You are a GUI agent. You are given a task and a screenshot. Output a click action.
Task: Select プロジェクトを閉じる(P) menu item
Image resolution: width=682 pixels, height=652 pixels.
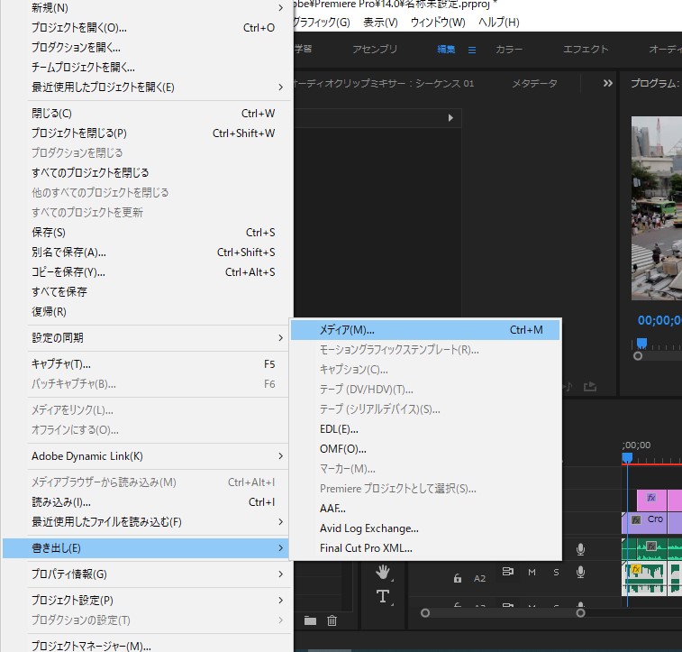[145, 133]
